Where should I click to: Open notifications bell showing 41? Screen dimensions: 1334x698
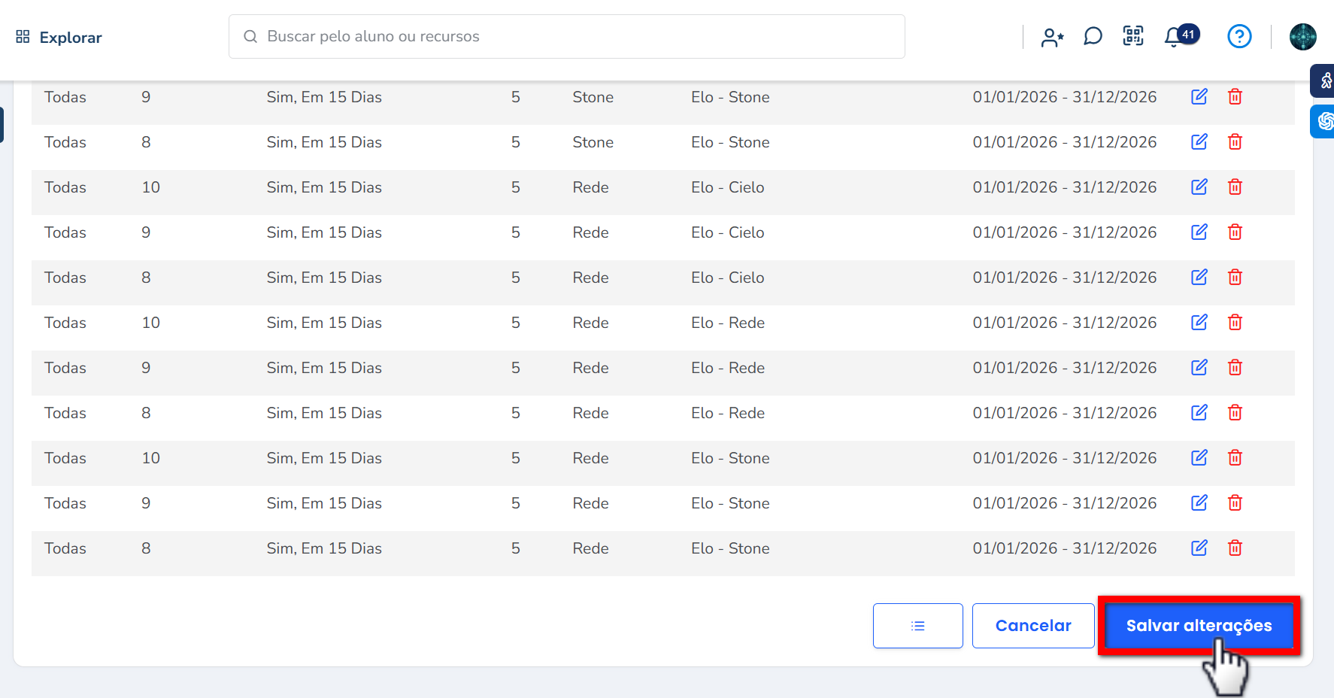coord(1174,37)
